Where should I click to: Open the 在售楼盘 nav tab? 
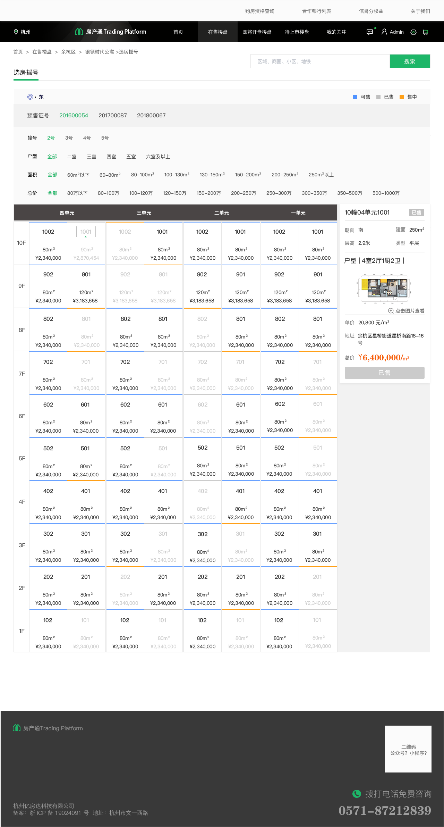click(218, 32)
